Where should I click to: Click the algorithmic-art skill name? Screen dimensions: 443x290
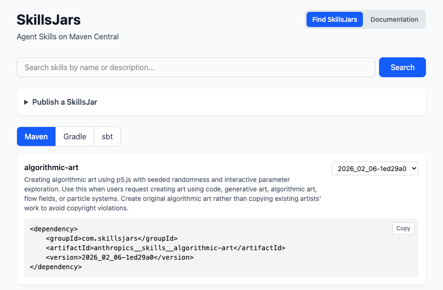(52, 167)
